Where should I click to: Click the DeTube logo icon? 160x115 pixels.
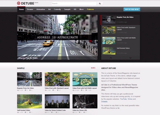click(x=19, y=3)
